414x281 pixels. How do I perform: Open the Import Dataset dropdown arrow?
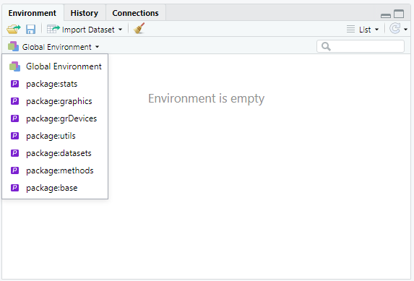(120, 30)
